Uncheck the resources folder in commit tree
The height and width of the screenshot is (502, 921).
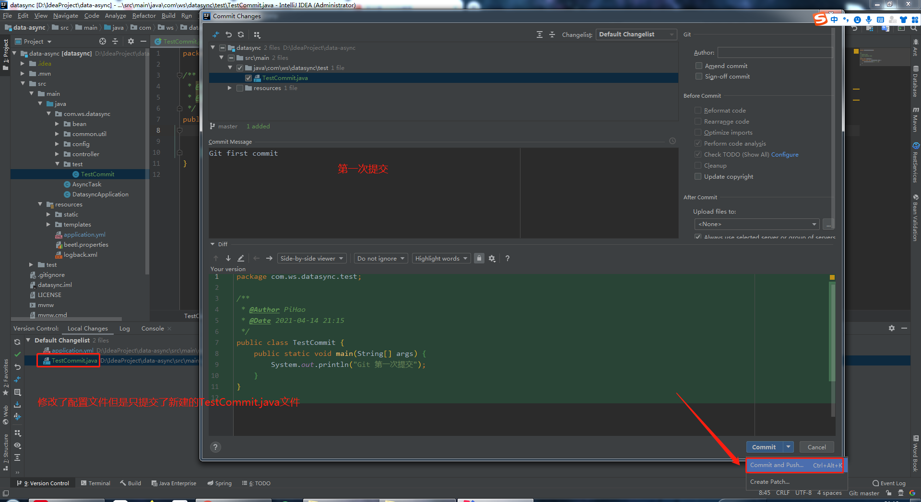pyautogui.click(x=240, y=88)
